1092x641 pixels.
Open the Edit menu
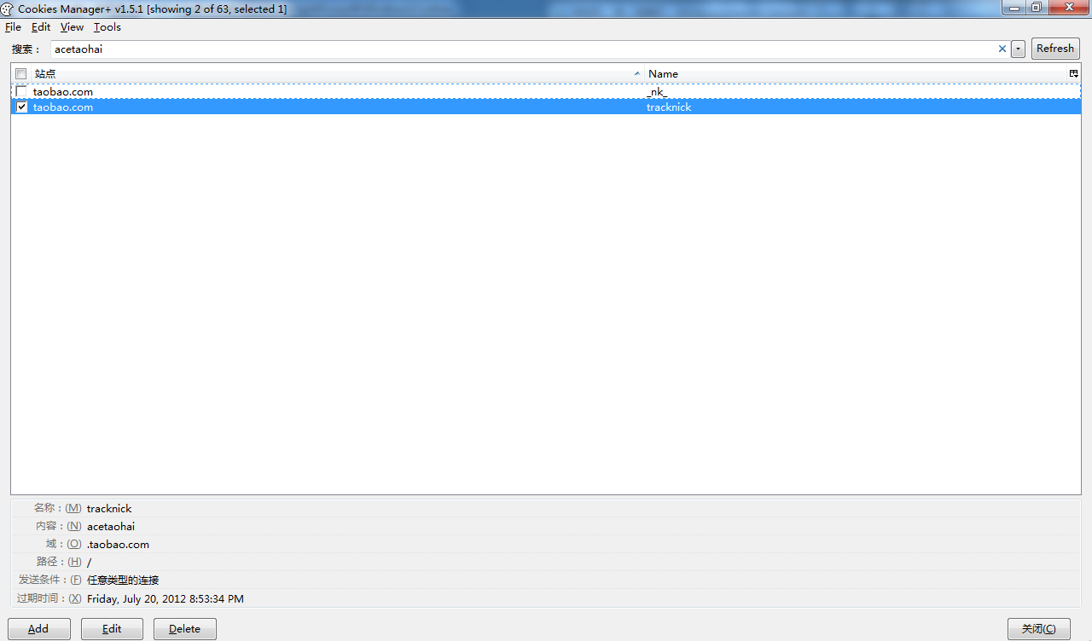coord(41,27)
